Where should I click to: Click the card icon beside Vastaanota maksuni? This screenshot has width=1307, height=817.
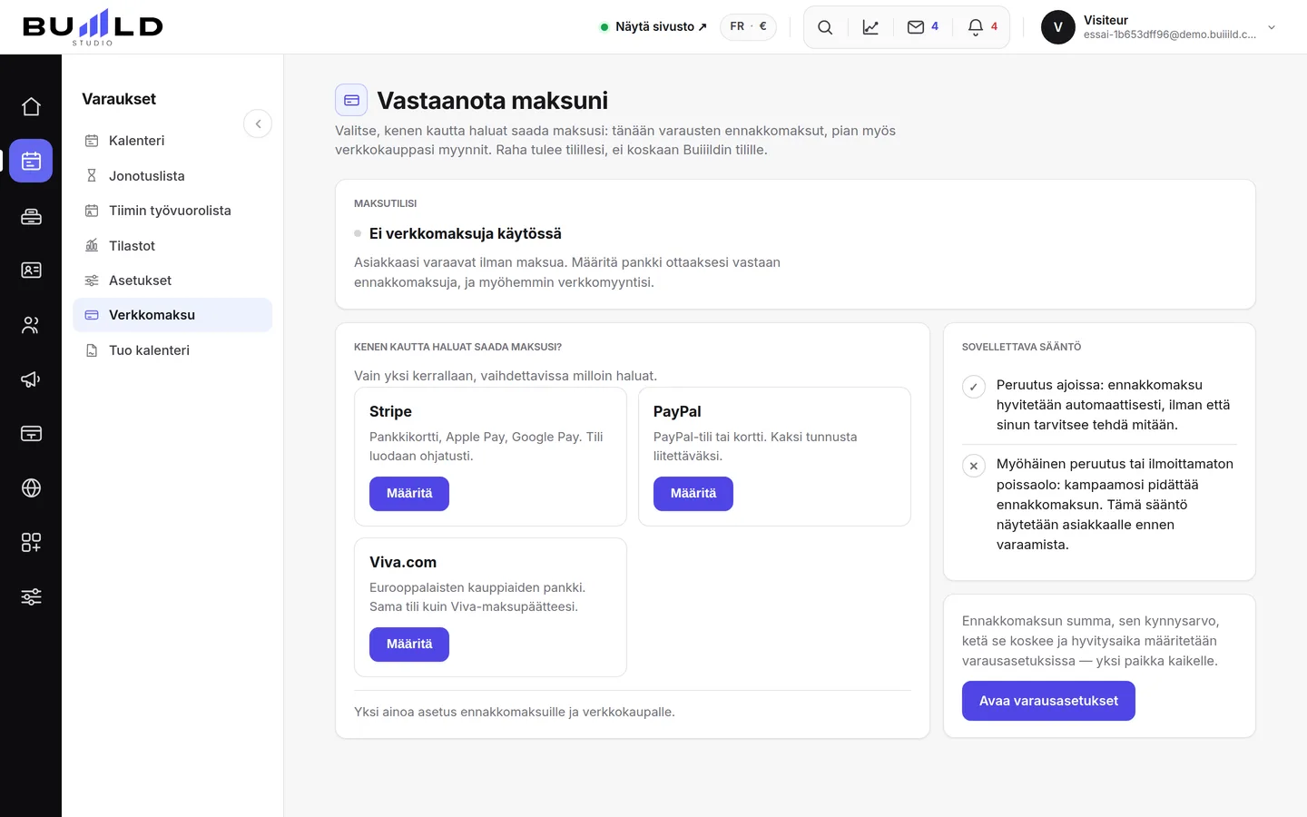pos(351,100)
